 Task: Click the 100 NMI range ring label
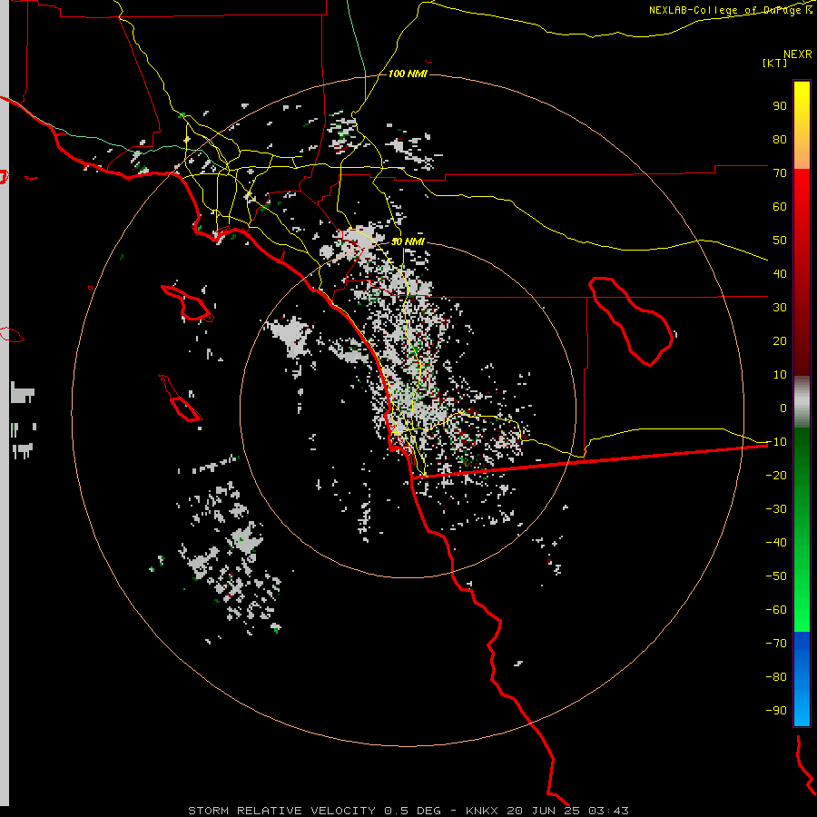[x=408, y=74]
